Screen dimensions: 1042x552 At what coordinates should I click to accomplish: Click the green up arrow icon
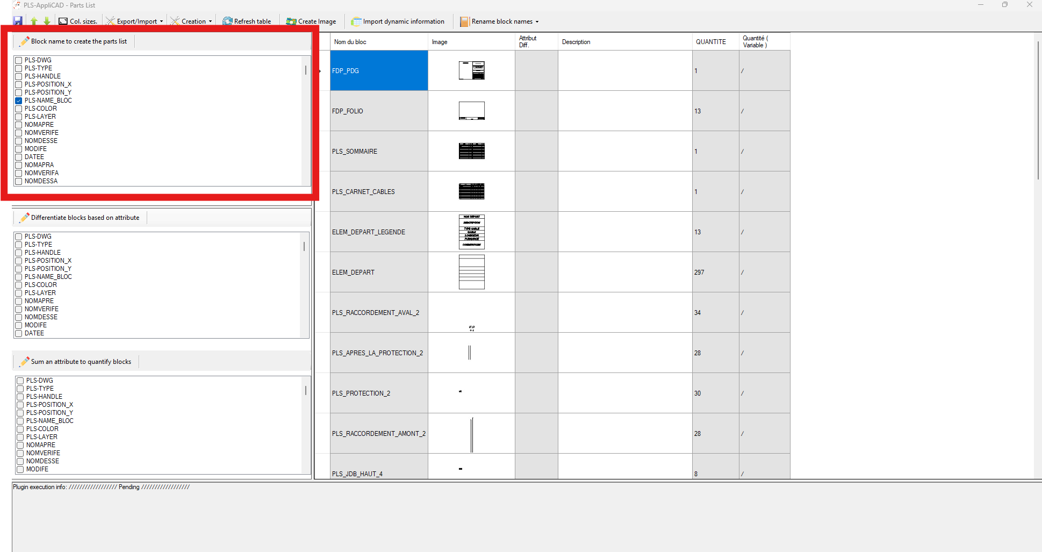coord(34,21)
